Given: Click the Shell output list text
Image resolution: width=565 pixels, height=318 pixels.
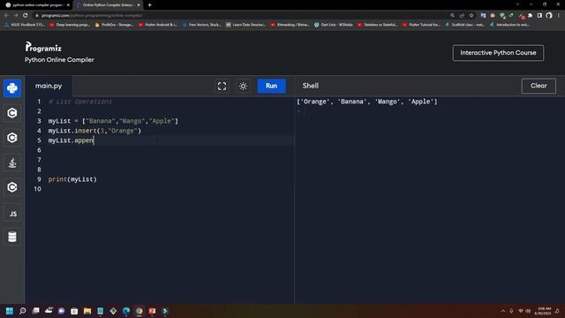Looking at the screenshot, I should pos(367,102).
